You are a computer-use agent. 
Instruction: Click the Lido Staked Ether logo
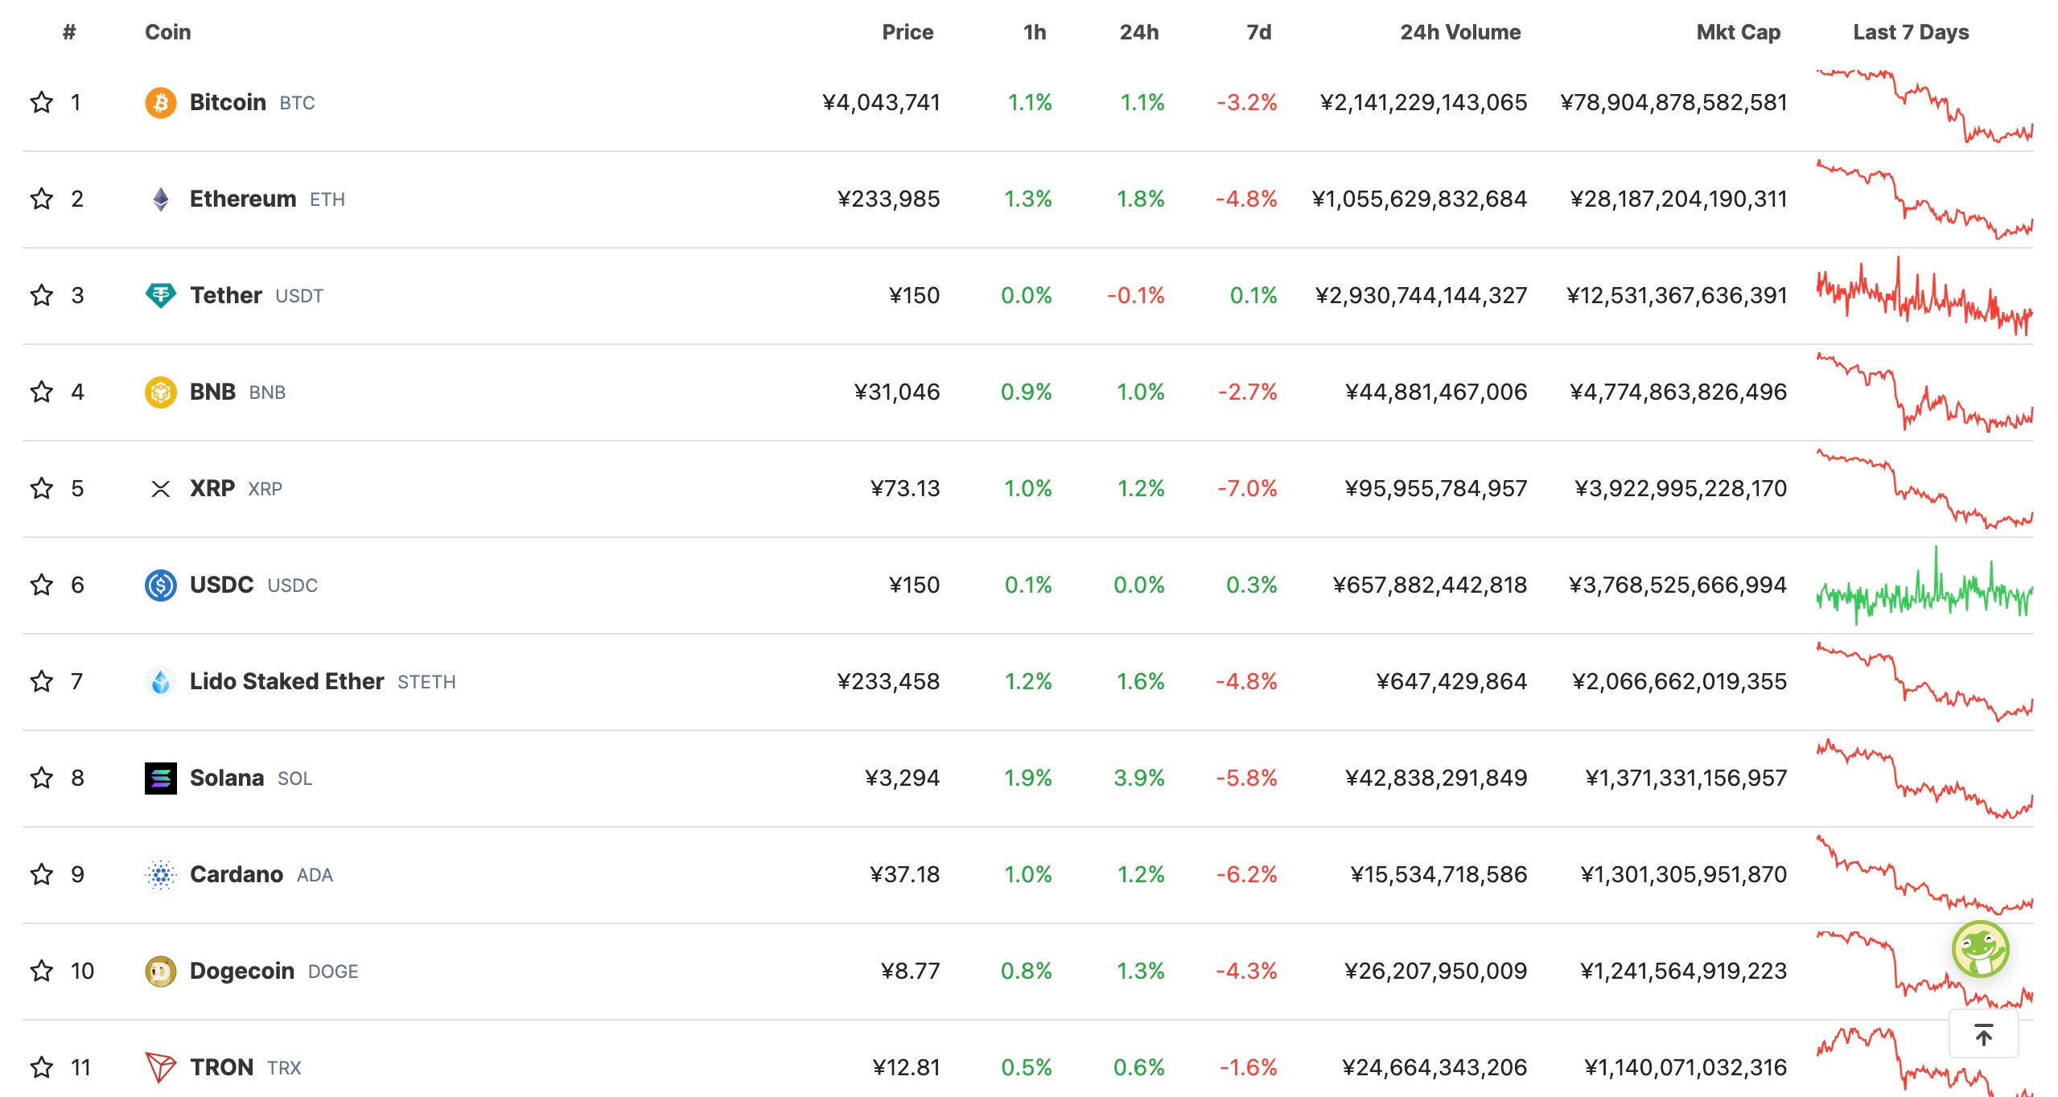(161, 682)
